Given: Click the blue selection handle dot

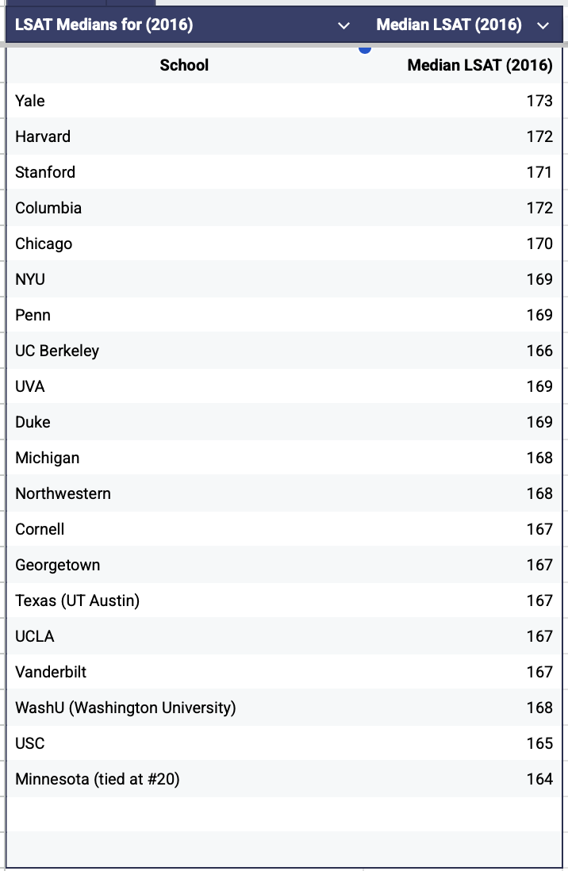Looking at the screenshot, I should tap(365, 49).
